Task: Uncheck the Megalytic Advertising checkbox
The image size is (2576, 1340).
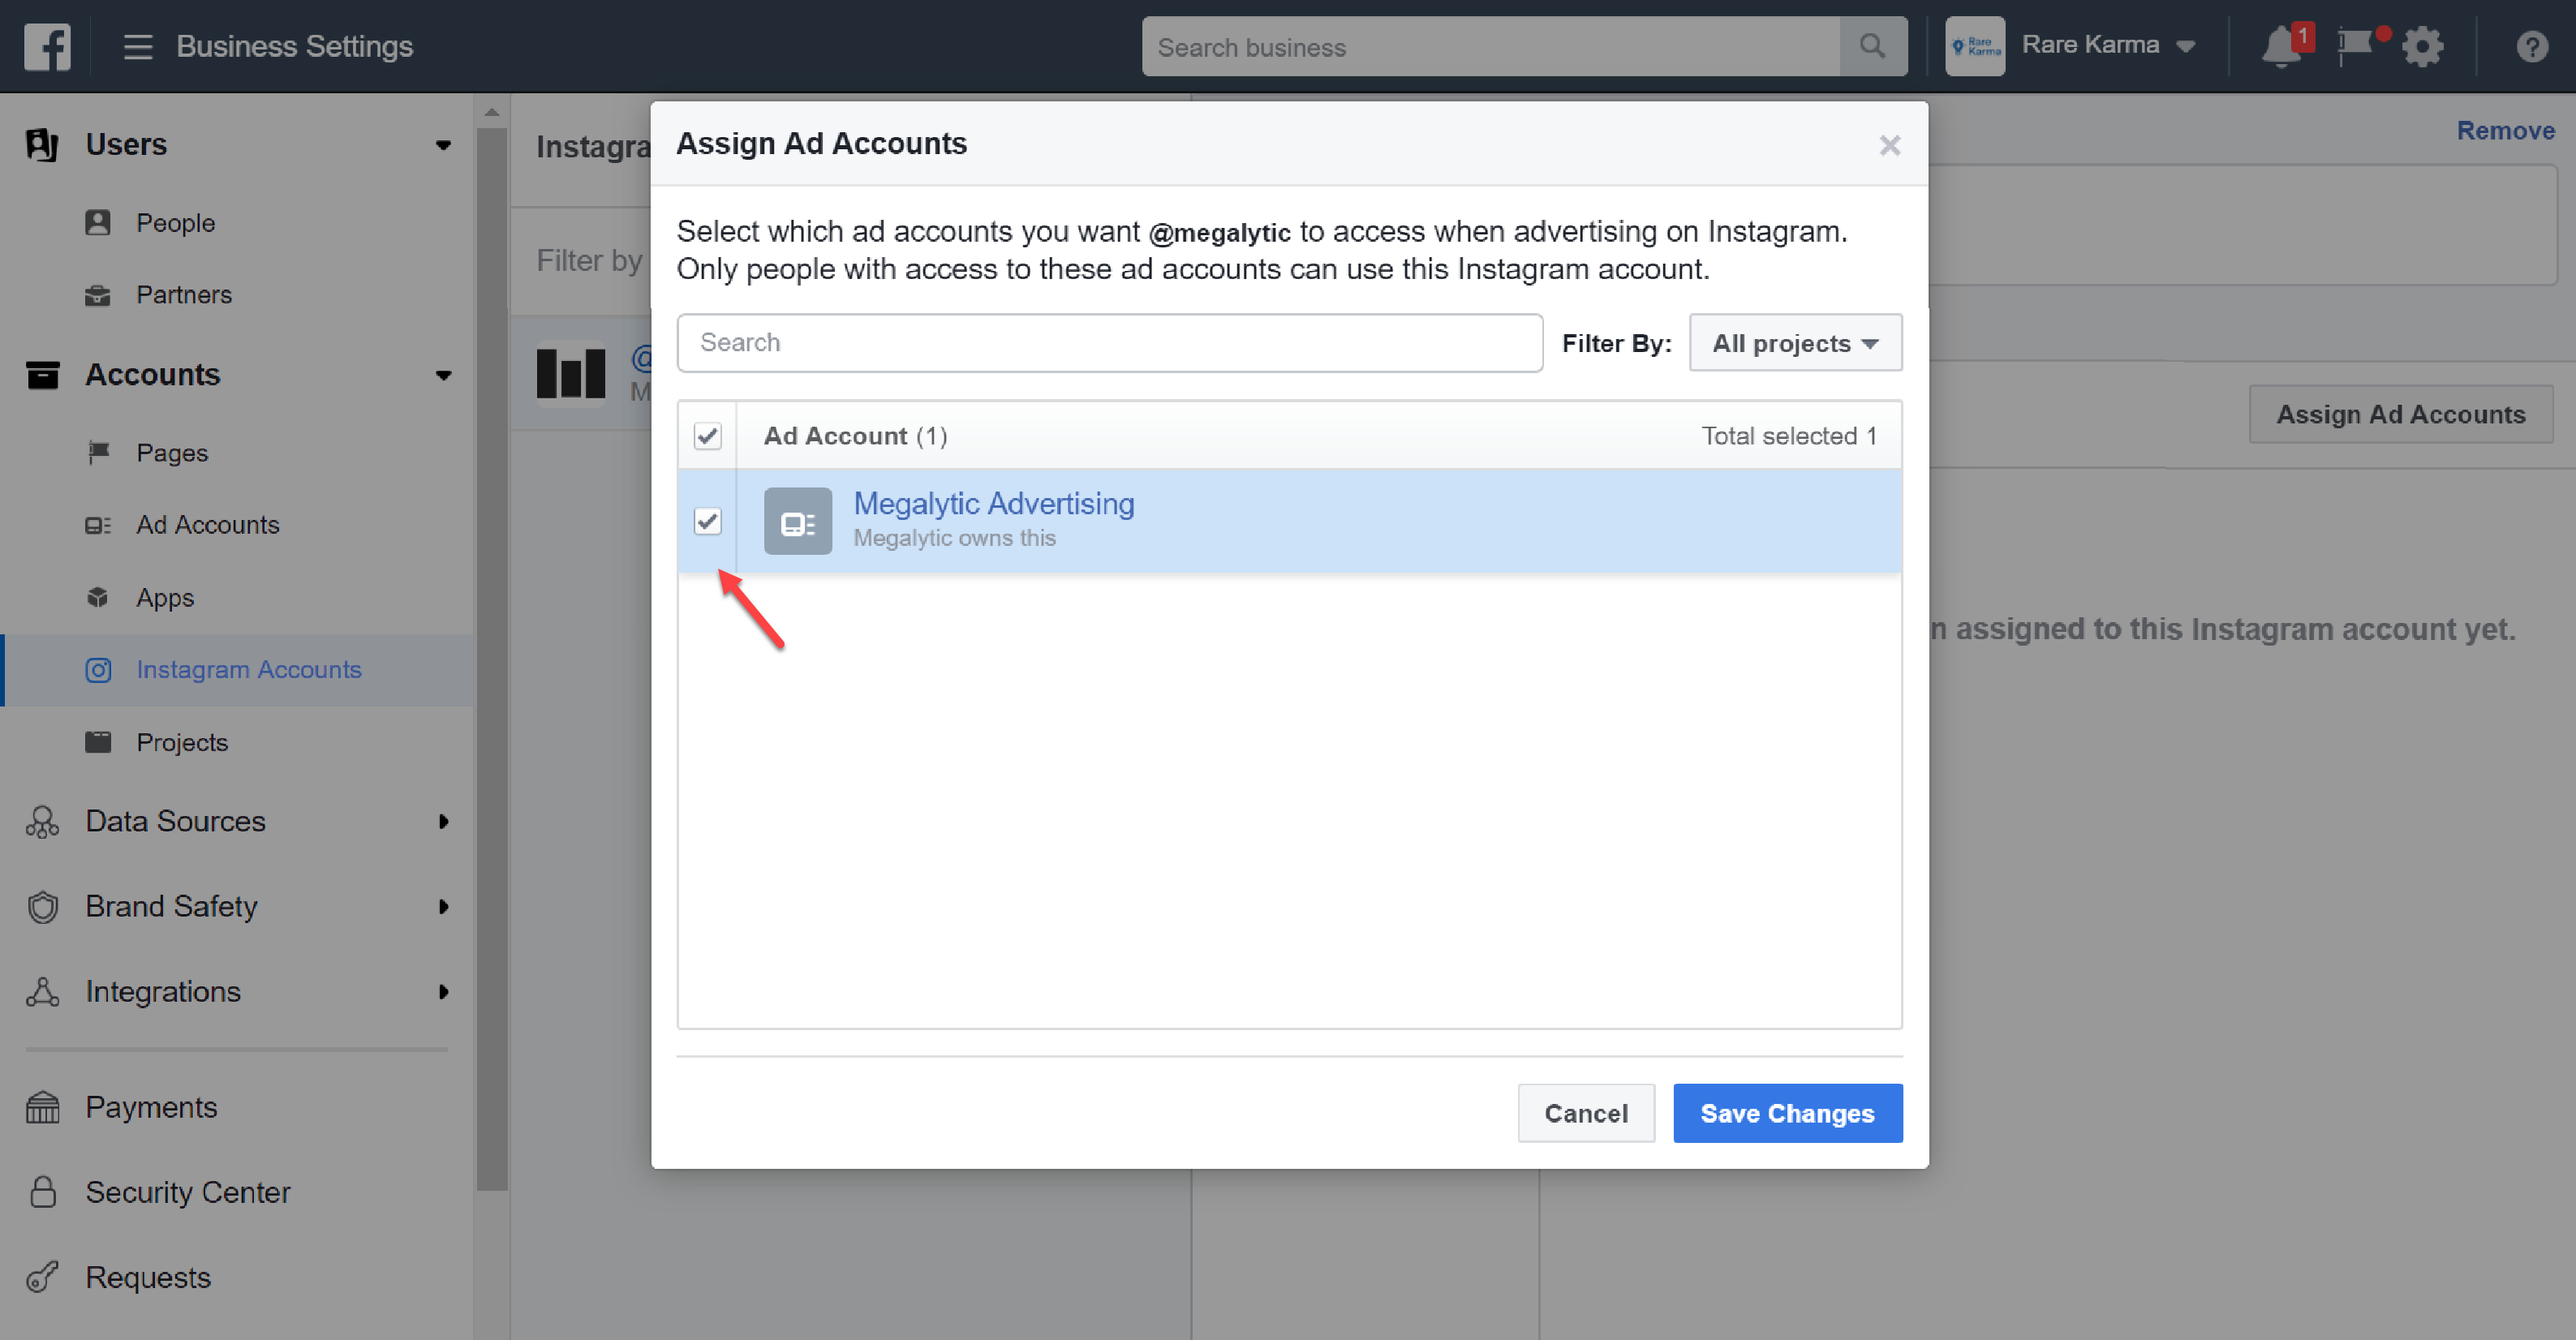Action: tap(707, 521)
